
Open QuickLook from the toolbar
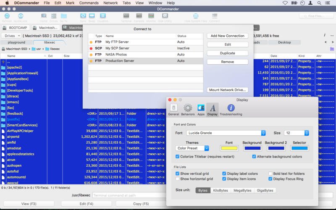pos(20,16)
